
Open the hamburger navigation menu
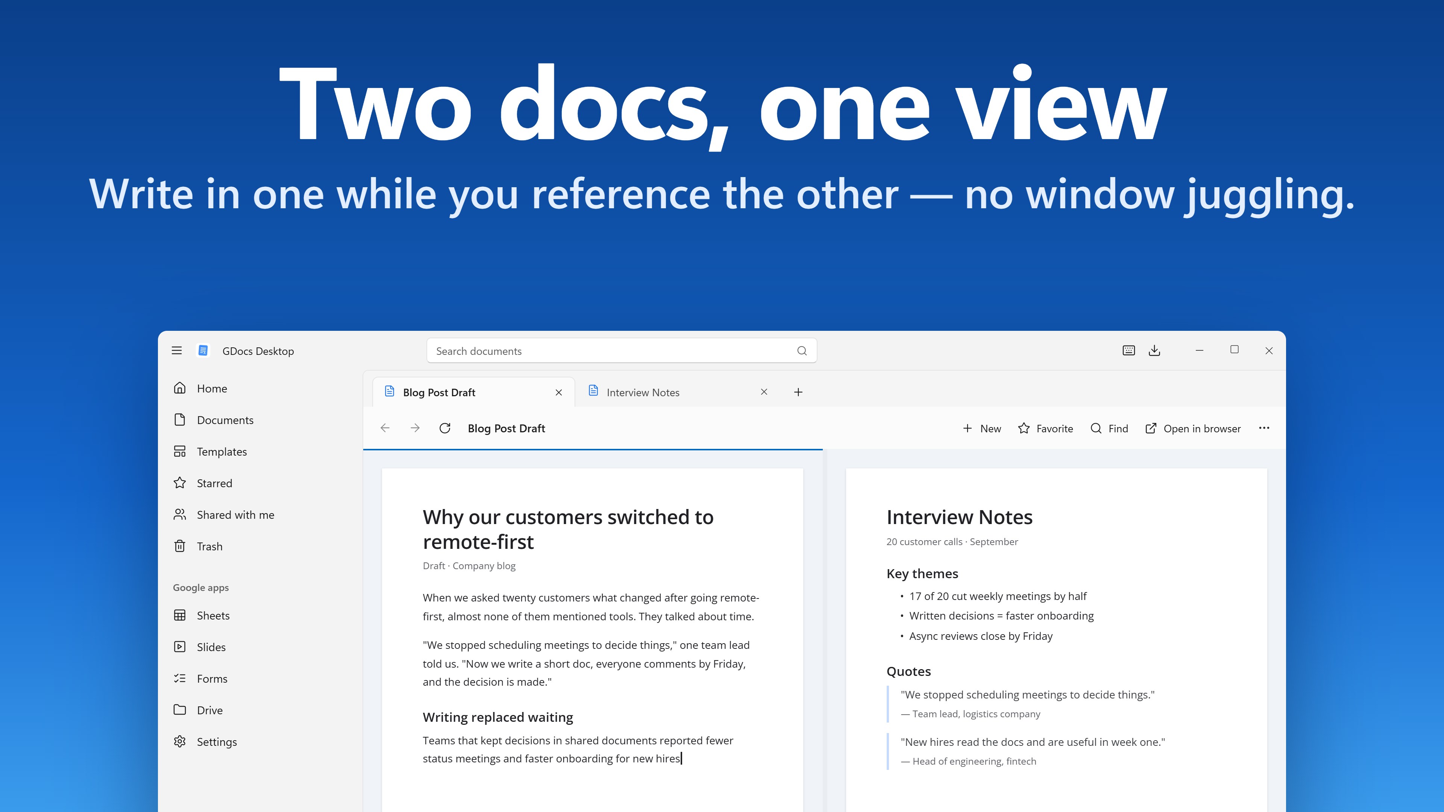[177, 350]
